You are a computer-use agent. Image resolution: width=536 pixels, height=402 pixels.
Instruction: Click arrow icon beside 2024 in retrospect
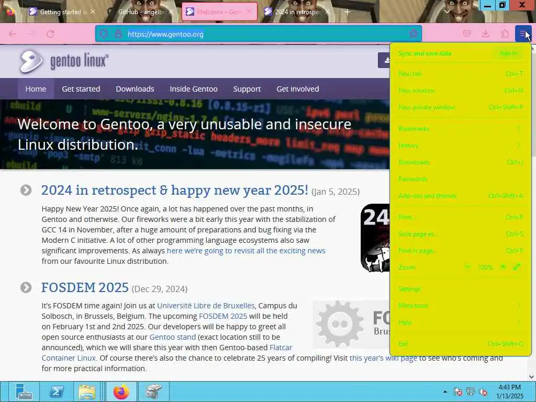pyautogui.click(x=26, y=190)
